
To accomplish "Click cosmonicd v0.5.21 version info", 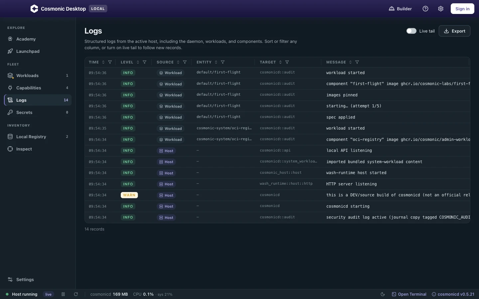I will 453,294.
